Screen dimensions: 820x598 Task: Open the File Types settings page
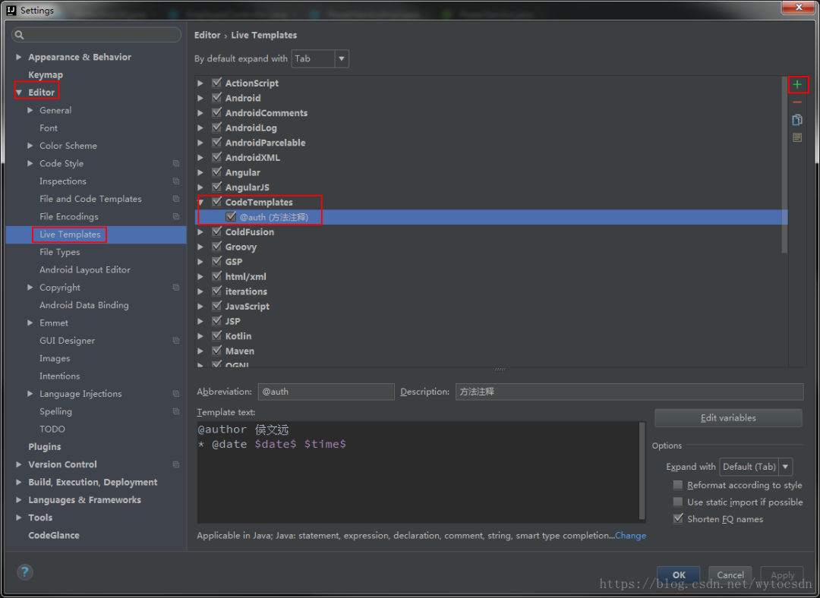(59, 252)
